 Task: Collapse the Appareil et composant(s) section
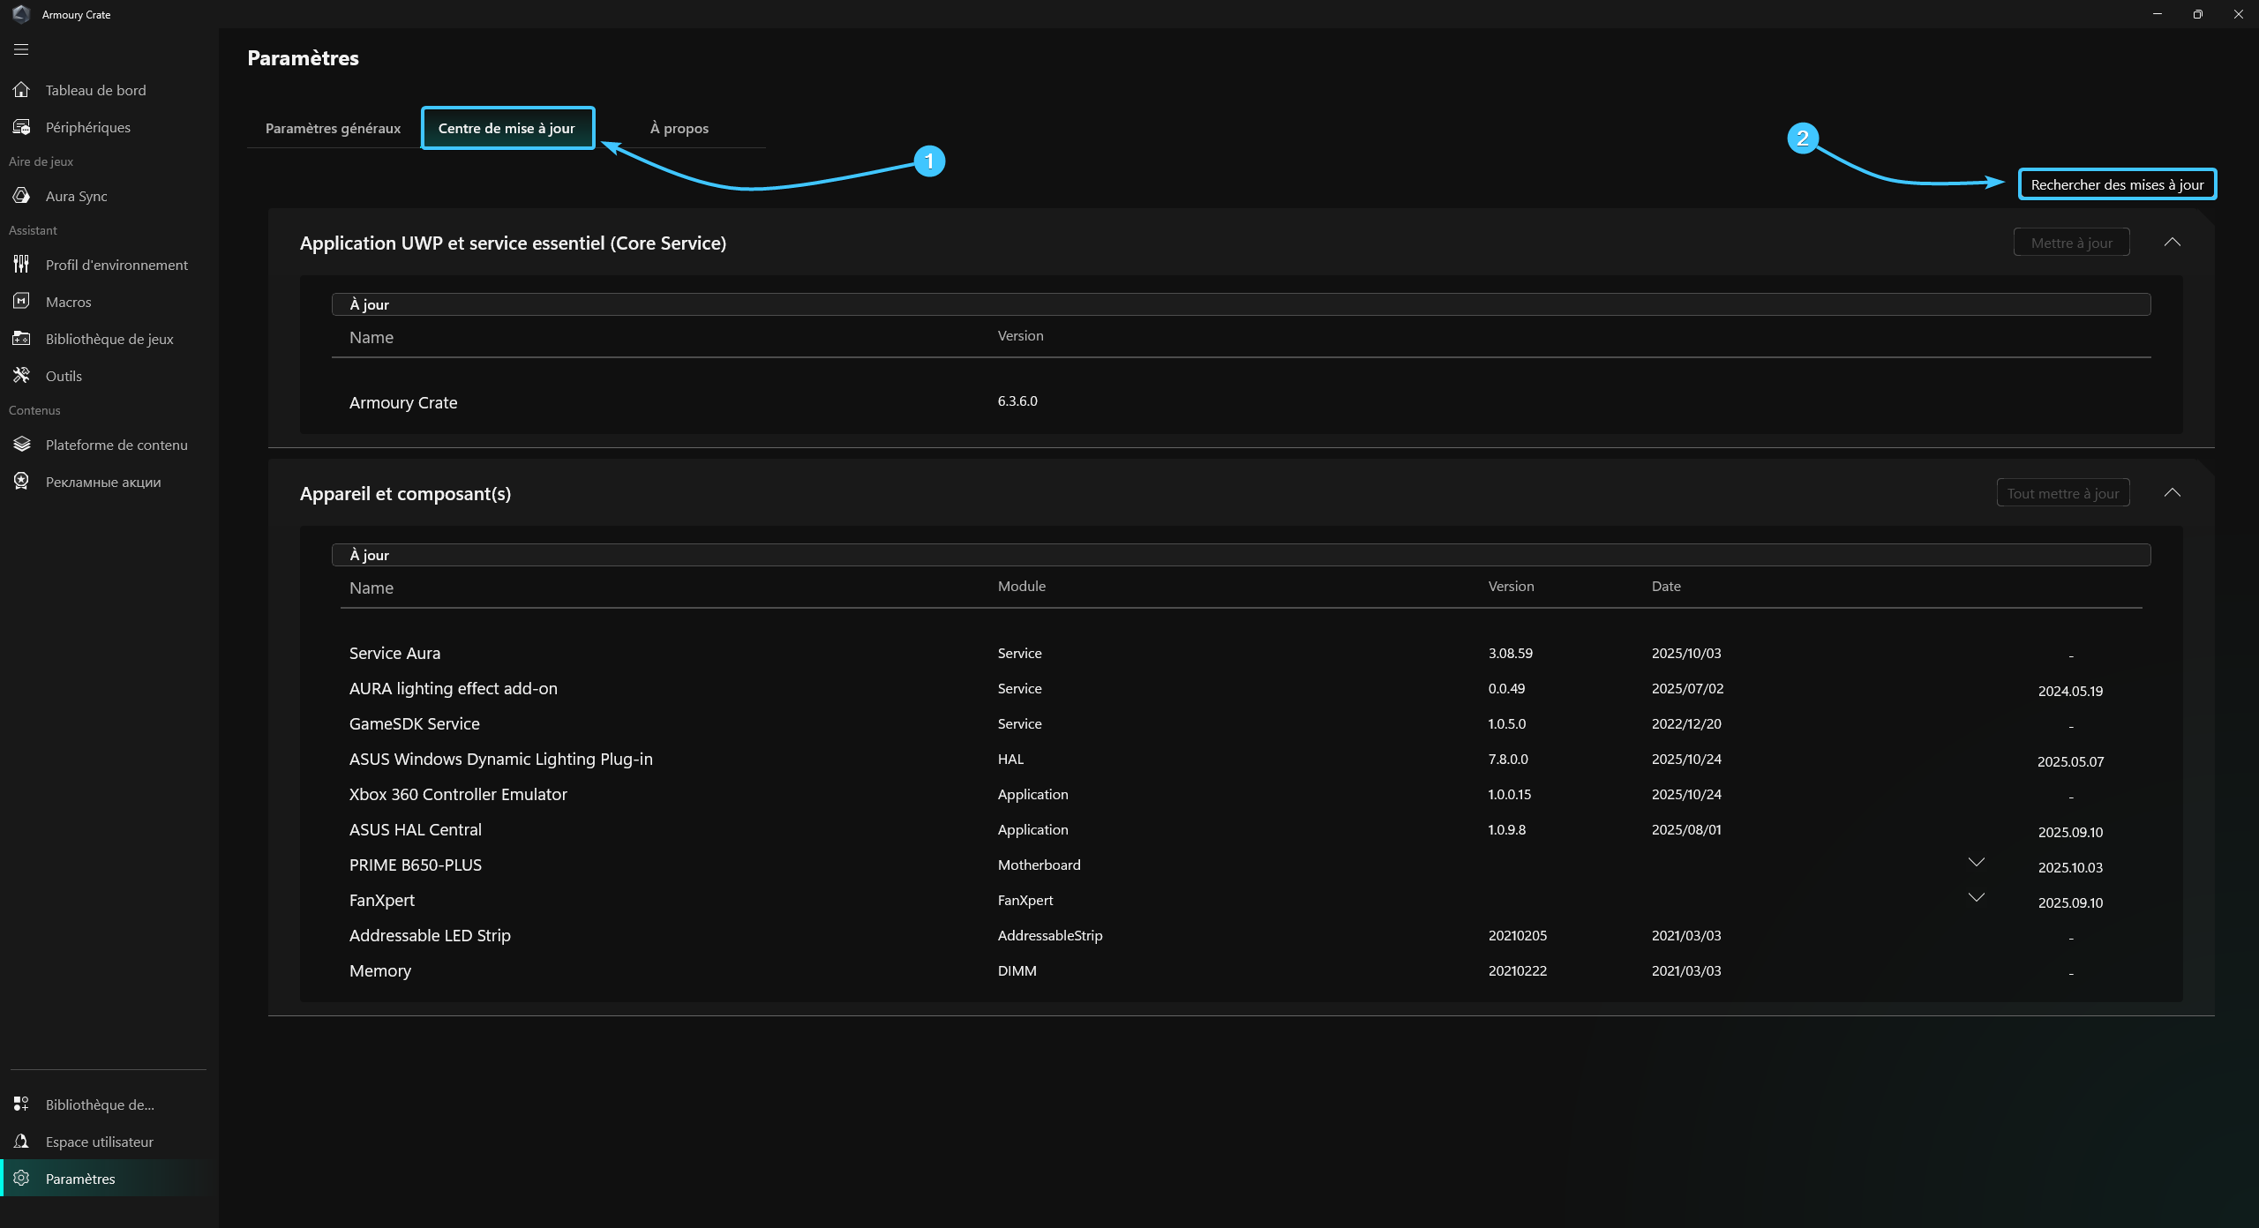click(2173, 493)
